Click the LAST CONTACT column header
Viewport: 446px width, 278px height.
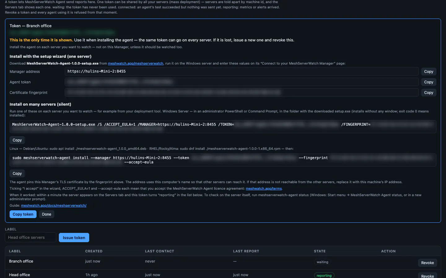tap(160, 251)
